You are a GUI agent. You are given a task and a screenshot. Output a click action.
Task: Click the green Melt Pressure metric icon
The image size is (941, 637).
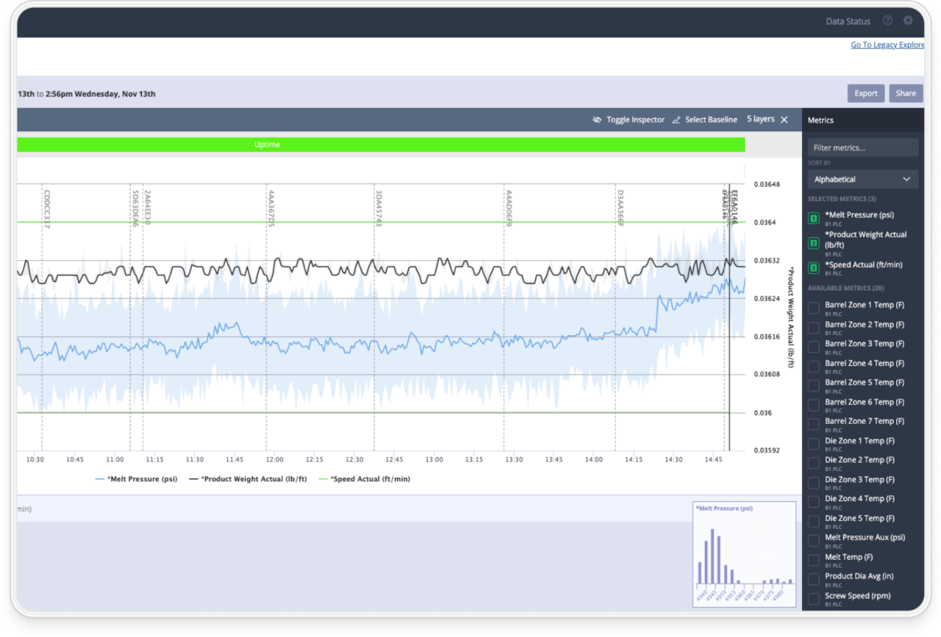click(x=813, y=217)
